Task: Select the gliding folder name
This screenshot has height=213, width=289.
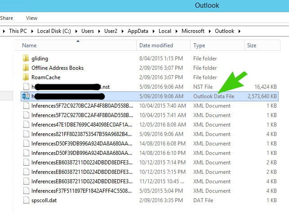Action: [40, 59]
